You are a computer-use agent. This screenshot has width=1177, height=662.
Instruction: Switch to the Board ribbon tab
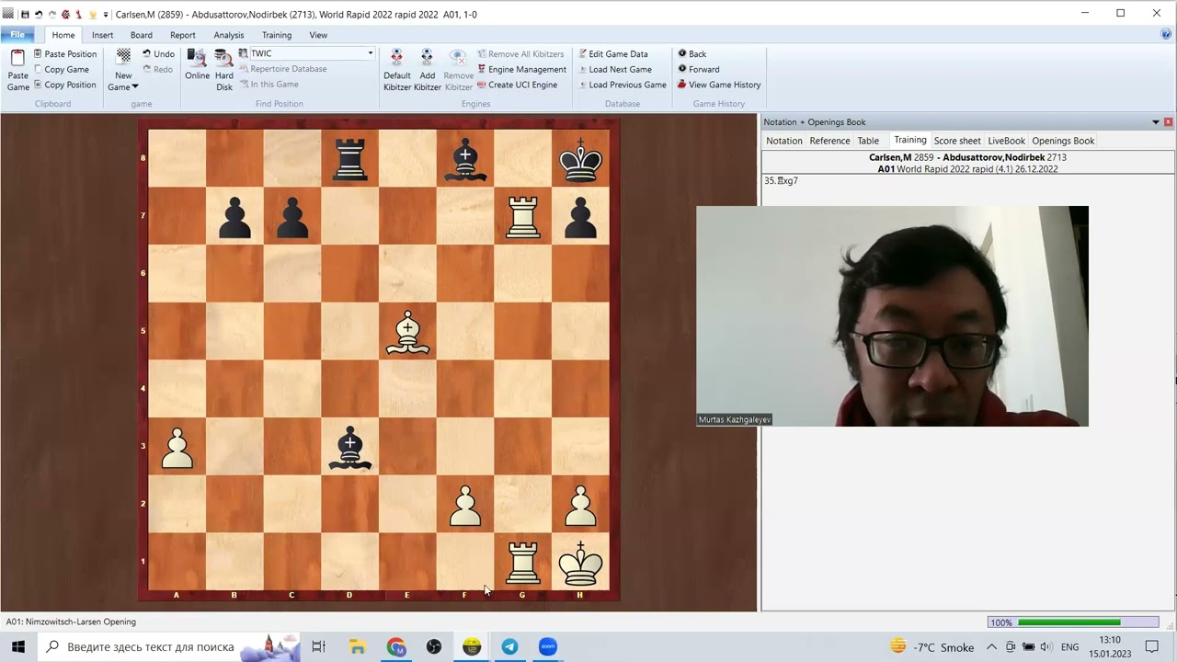pos(142,35)
